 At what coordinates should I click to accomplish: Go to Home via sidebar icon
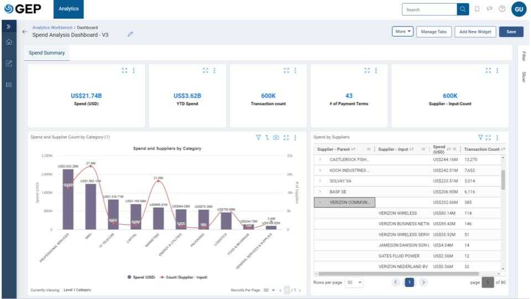click(x=9, y=42)
